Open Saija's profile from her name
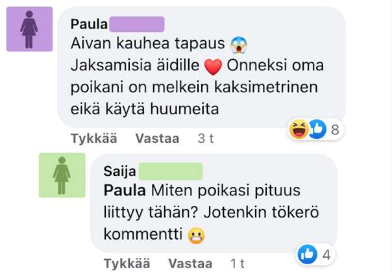The image size is (392, 272). (x=119, y=171)
